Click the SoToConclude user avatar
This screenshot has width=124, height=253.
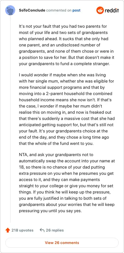[10, 11]
